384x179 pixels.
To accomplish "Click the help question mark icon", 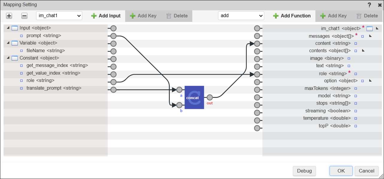I will tap(369, 5).
